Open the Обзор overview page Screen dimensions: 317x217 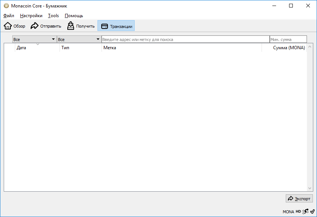click(15, 26)
